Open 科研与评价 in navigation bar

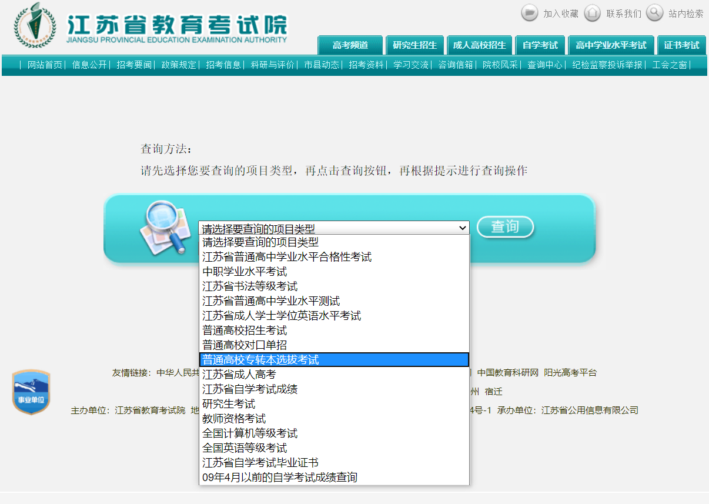click(272, 65)
